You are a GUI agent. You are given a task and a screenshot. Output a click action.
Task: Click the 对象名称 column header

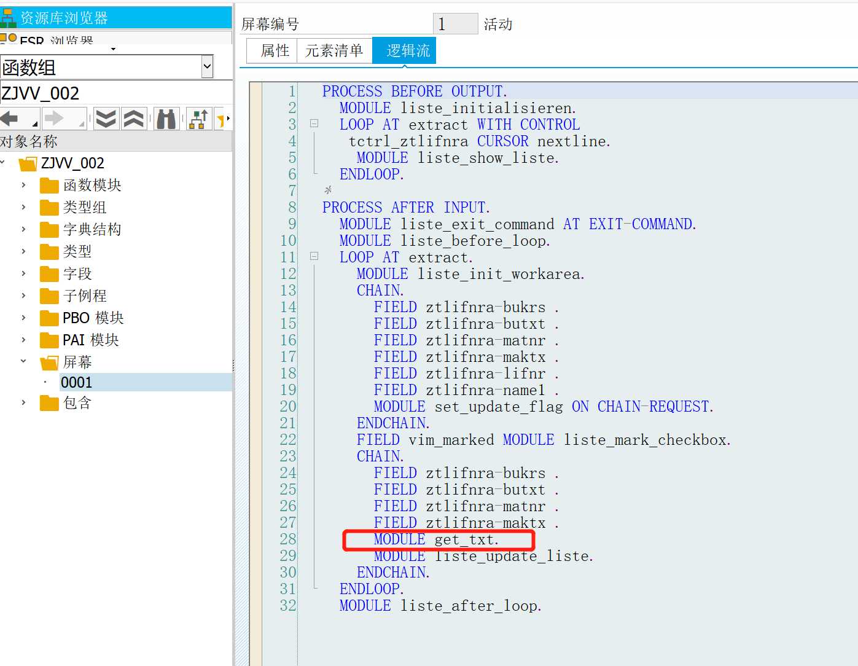pyautogui.click(x=115, y=141)
